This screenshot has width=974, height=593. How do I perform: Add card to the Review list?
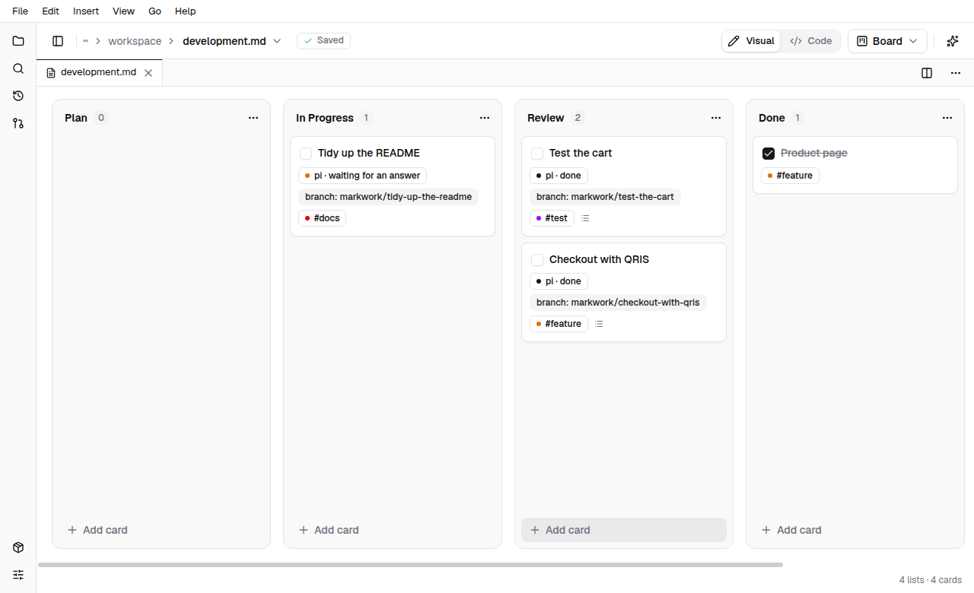624,530
